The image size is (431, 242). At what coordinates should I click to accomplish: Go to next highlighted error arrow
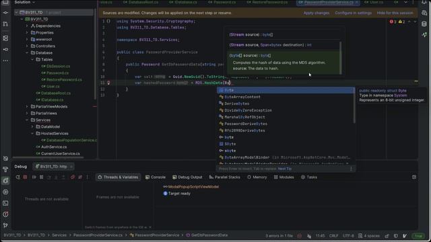(x=415, y=22)
